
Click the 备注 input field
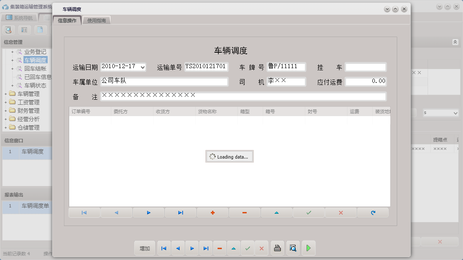tap(244, 96)
